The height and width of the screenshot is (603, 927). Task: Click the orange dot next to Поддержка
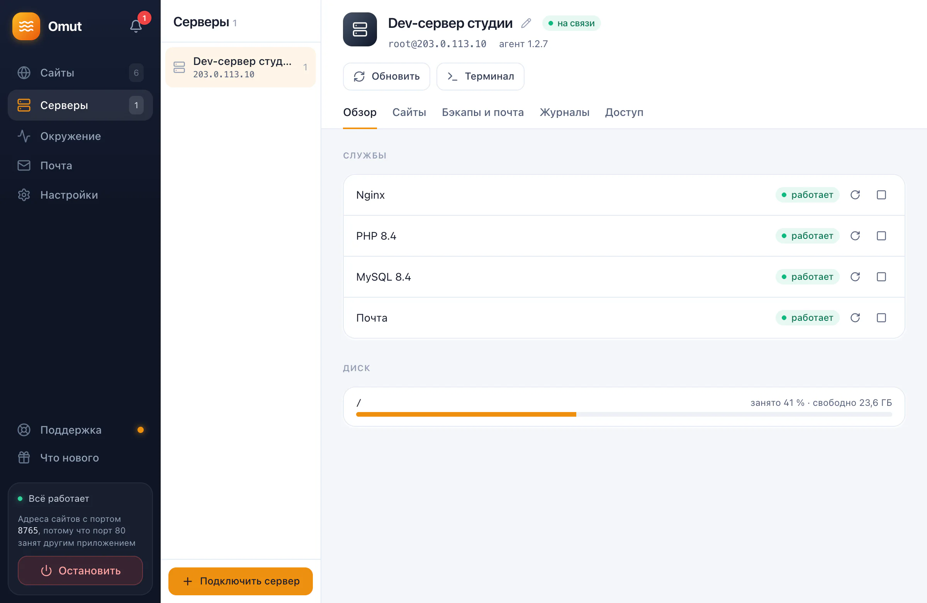point(141,430)
